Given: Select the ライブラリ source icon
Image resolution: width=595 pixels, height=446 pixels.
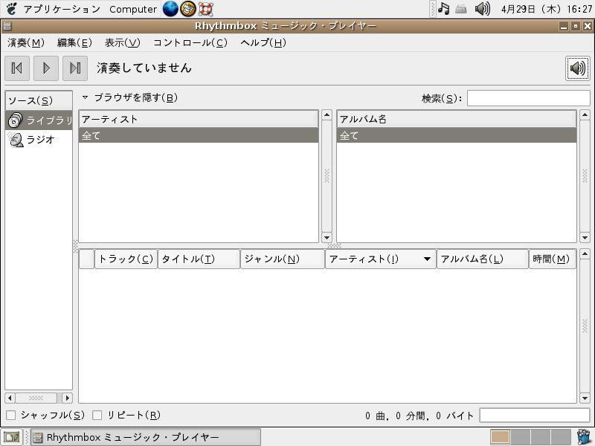Looking at the screenshot, I should [x=15, y=120].
